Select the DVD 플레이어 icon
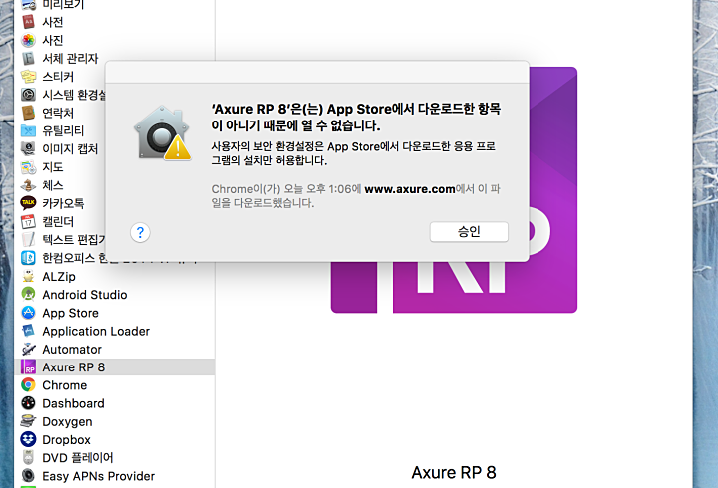Viewport: 718px width, 488px height. point(28,457)
